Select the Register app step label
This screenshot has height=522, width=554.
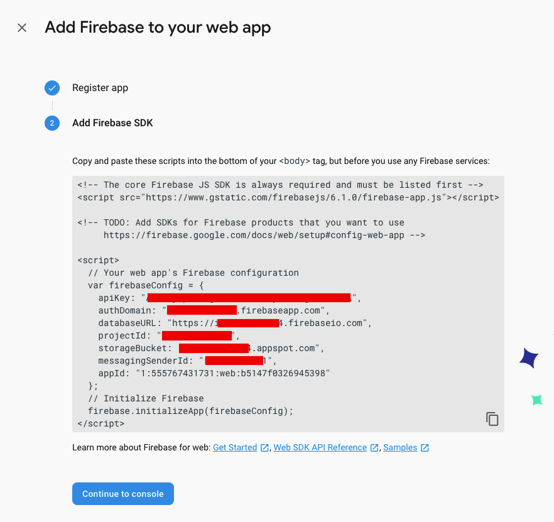pos(100,88)
